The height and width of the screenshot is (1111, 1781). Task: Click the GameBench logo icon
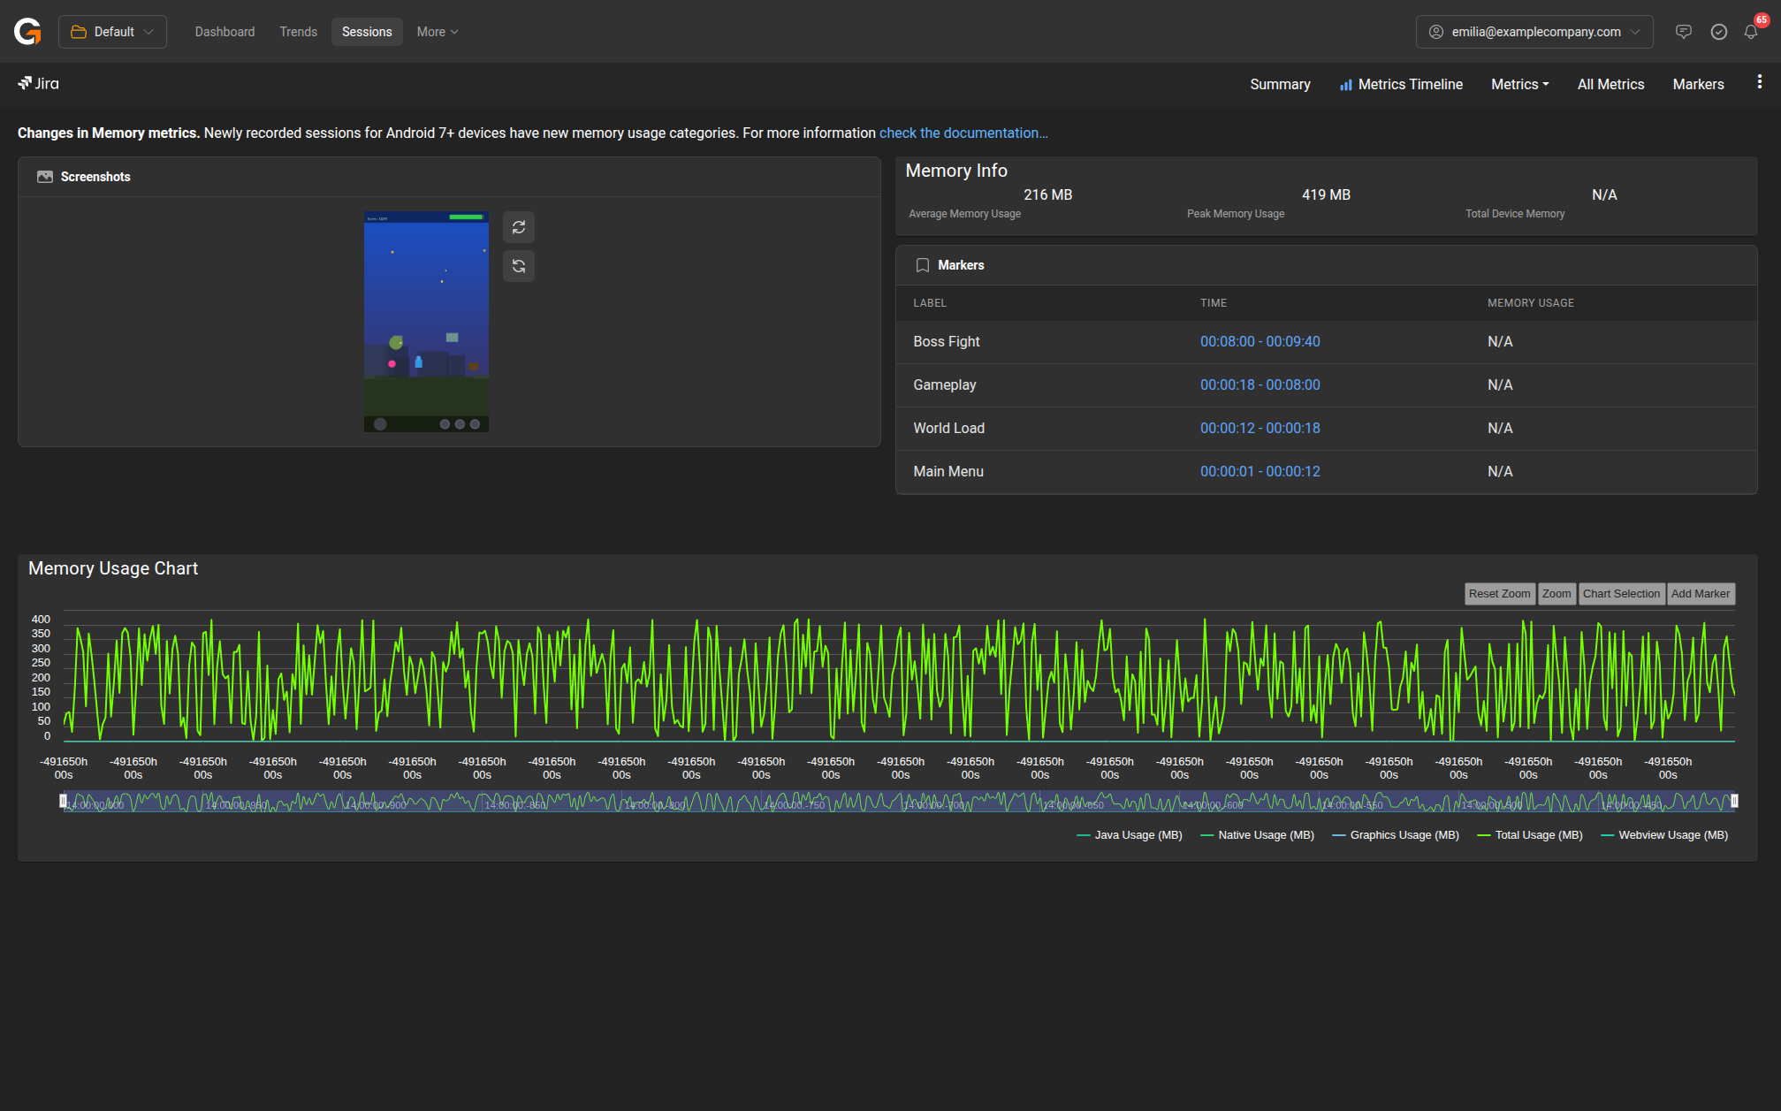pos(27,32)
